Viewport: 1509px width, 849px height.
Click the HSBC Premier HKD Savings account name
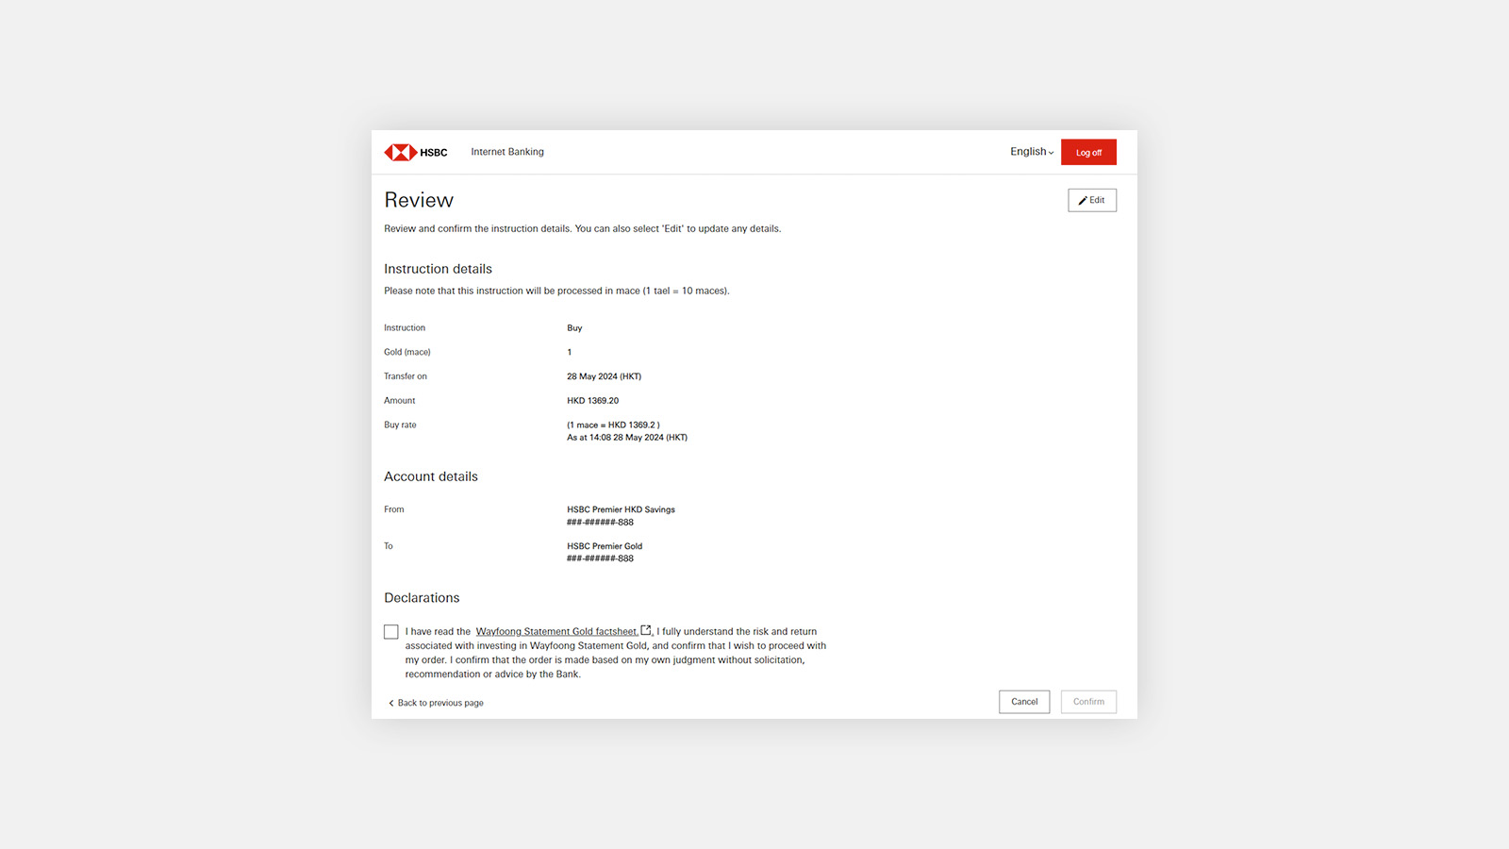621,509
